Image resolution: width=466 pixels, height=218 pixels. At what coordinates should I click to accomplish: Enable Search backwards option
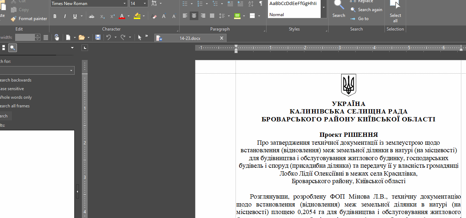[15, 80]
